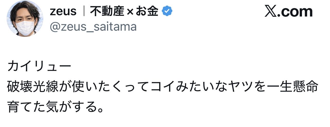The width and height of the screenshot is (330, 127).
Task: Click the vertical bar separator after "zeus"
Action: click(83, 11)
